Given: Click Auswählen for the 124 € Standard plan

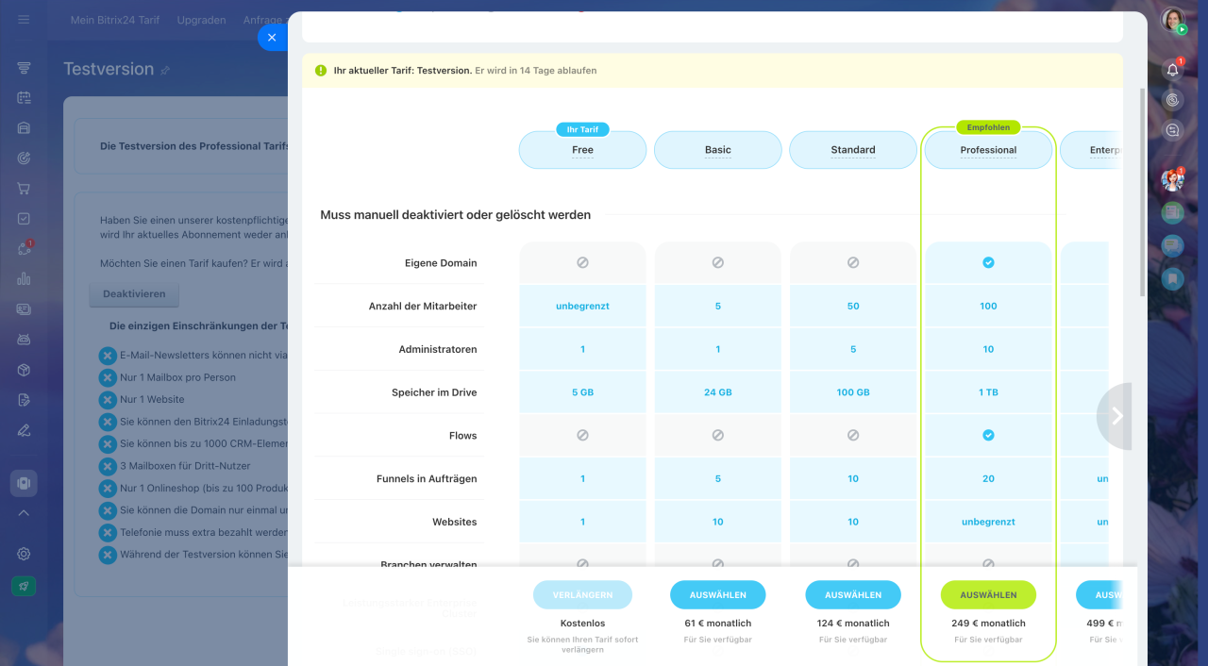Looking at the screenshot, I should [x=853, y=595].
